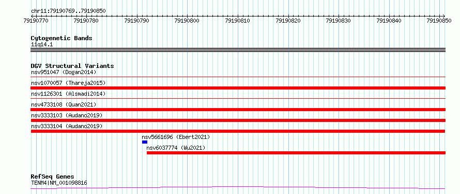Click nsv4733108 (Quan2021) variant label
This screenshot has width=460, height=194.
pos(64,104)
